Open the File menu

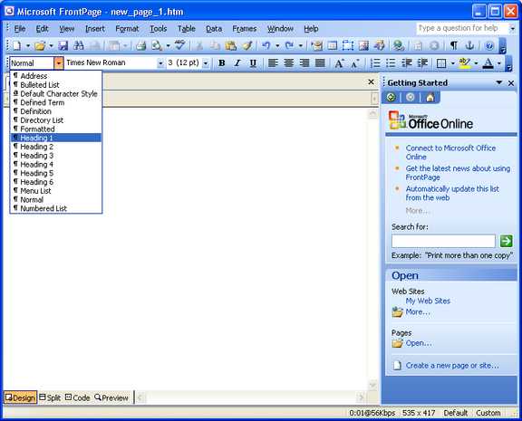coord(20,29)
